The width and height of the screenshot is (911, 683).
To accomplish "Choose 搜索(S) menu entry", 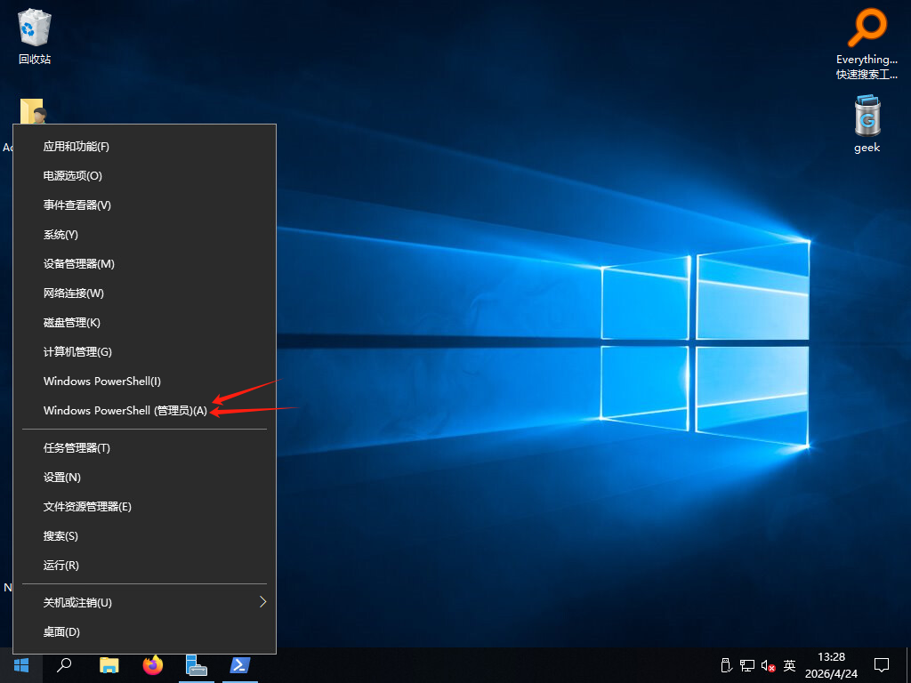I will point(144,536).
